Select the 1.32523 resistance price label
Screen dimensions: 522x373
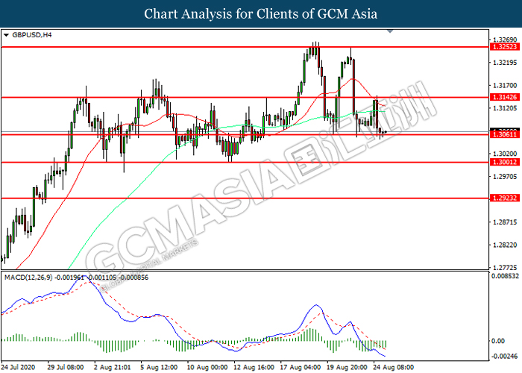click(505, 47)
